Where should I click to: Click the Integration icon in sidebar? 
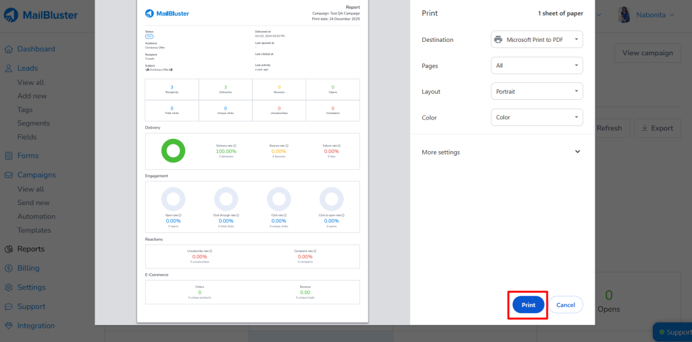9,326
